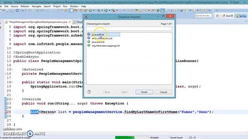Close the Organize Imports dialog
Screen dimensions: 248x139
(x=170, y=16)
